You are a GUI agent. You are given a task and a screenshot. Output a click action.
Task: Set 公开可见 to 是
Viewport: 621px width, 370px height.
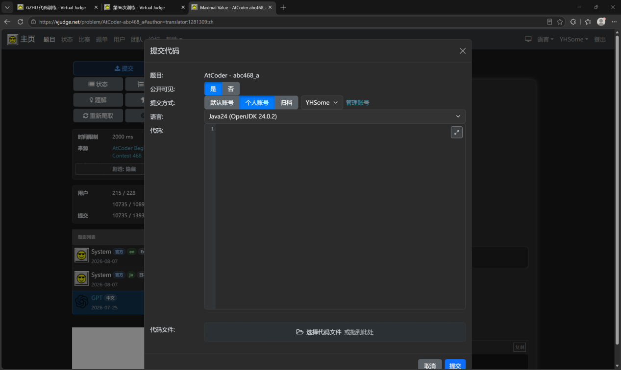pyautogui.click(x=213, y=89)
